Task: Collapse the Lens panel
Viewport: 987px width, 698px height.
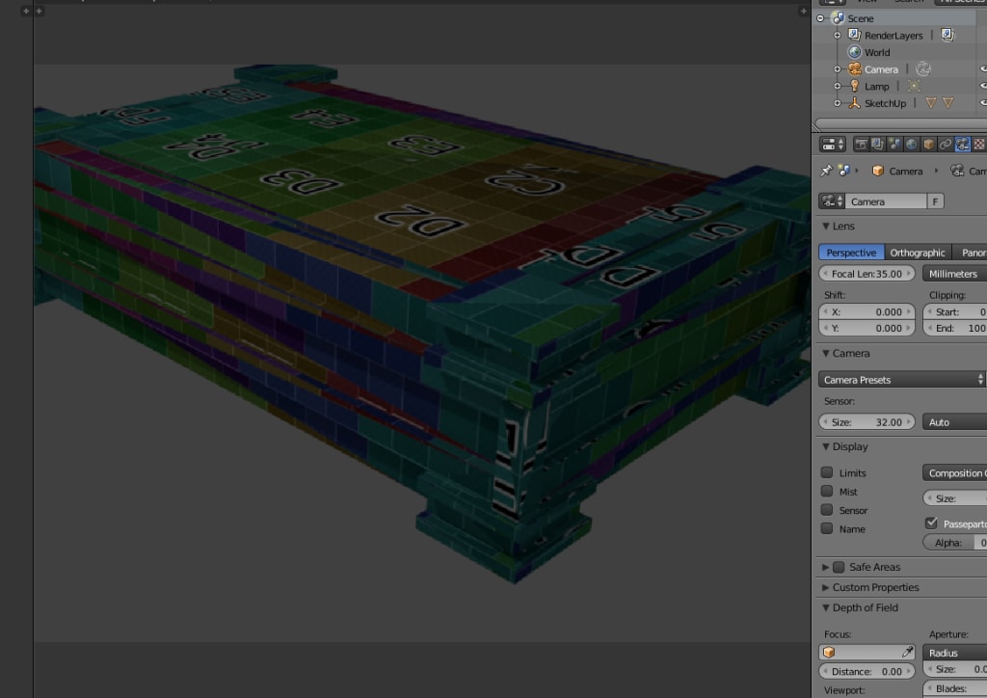Action: (x=826, y=226)
